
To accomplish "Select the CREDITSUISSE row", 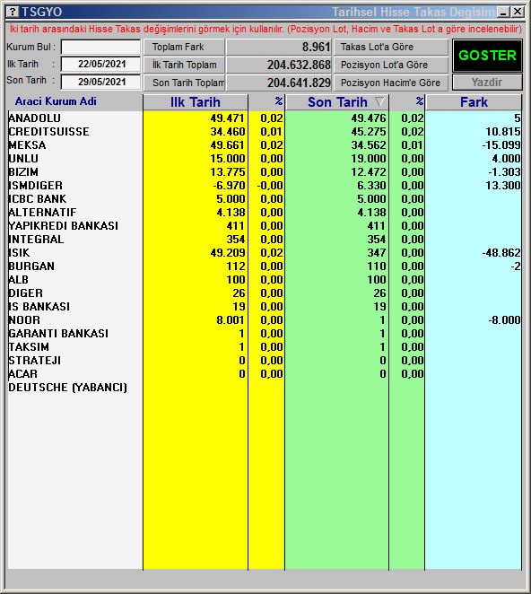I will tap(265, 132).
